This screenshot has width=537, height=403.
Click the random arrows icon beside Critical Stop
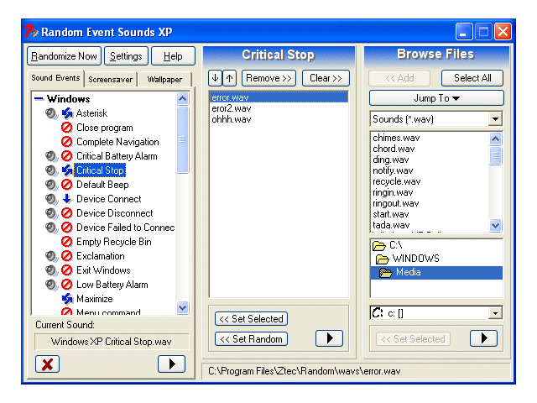point(67,170)
